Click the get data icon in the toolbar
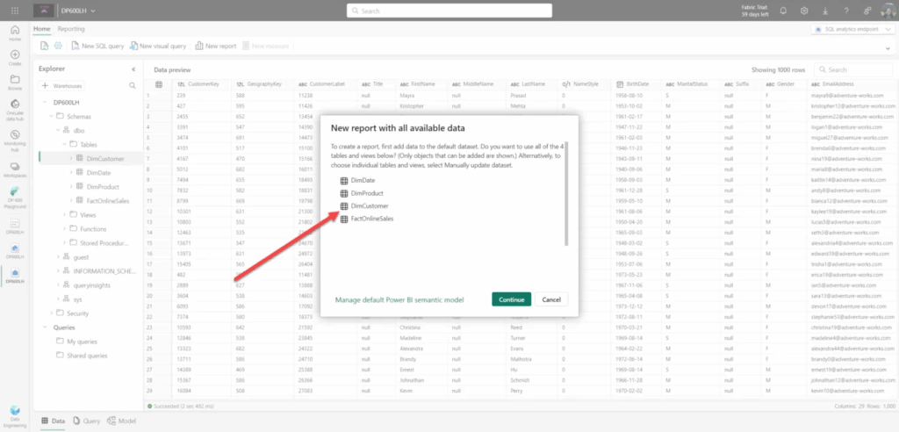The height and width of the screenshot is (432, 899). [x=45, y=46]
